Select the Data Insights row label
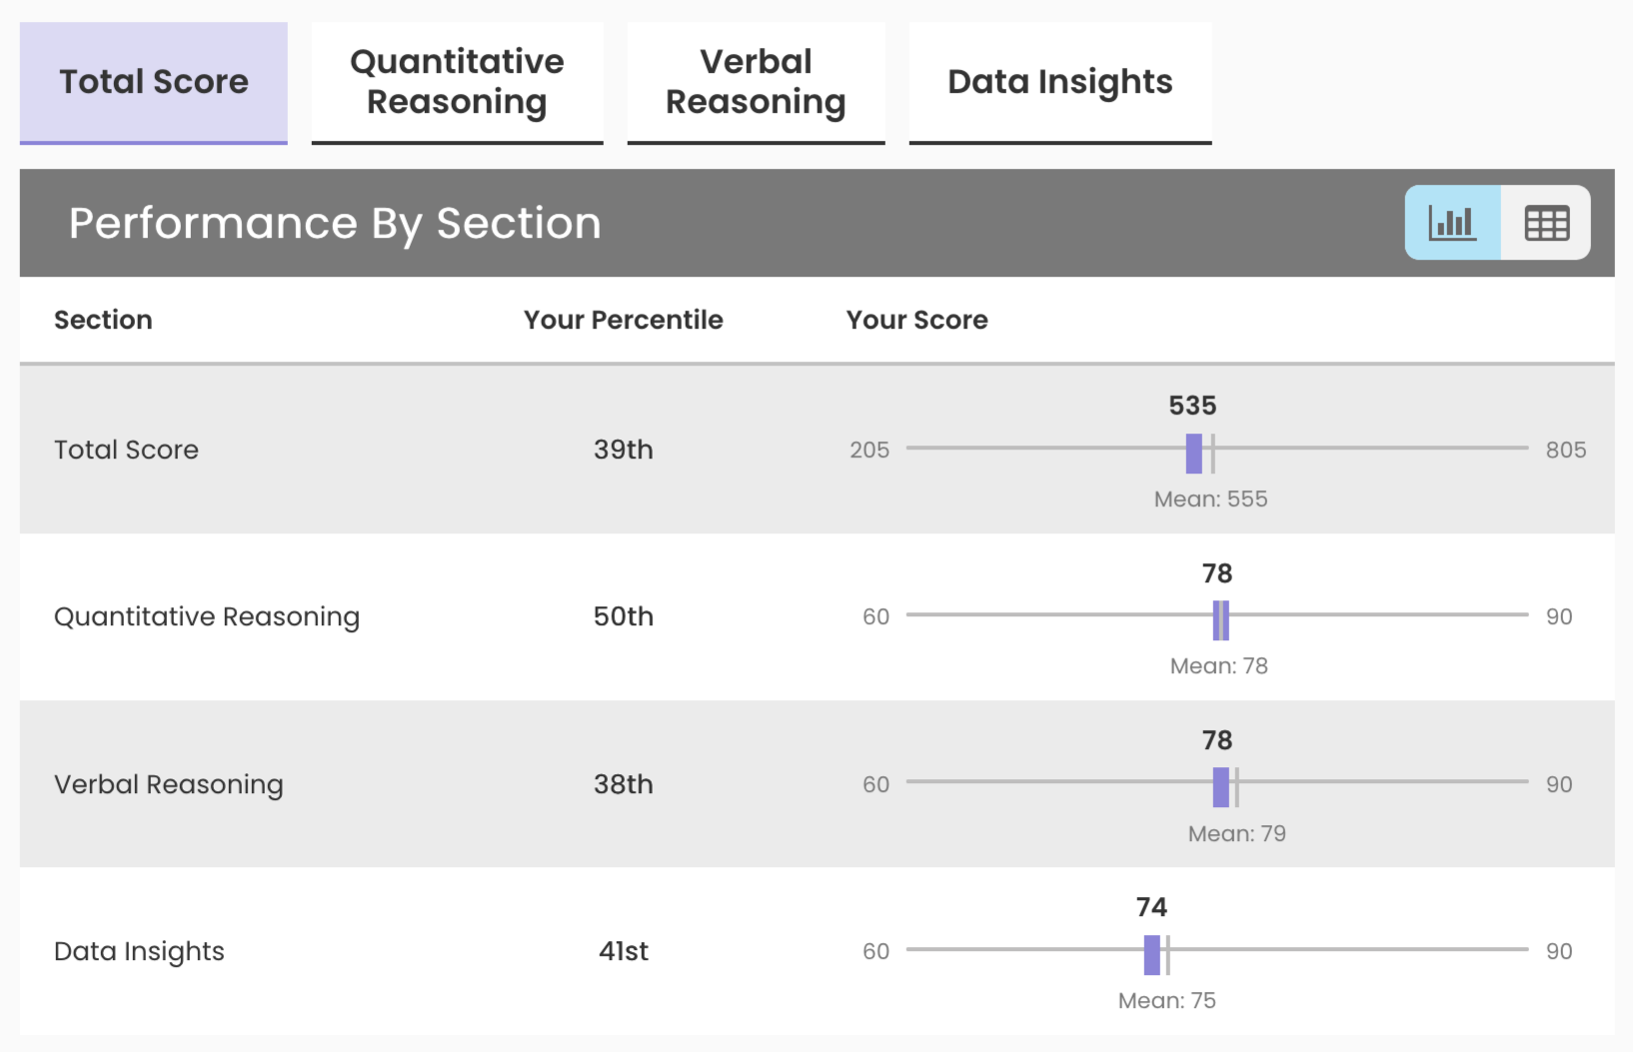 pos(139,951)
